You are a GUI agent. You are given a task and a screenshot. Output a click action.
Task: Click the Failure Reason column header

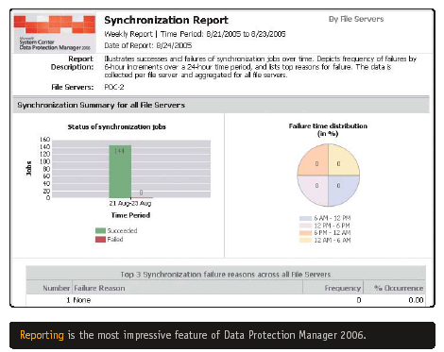[x=99, y=288]
